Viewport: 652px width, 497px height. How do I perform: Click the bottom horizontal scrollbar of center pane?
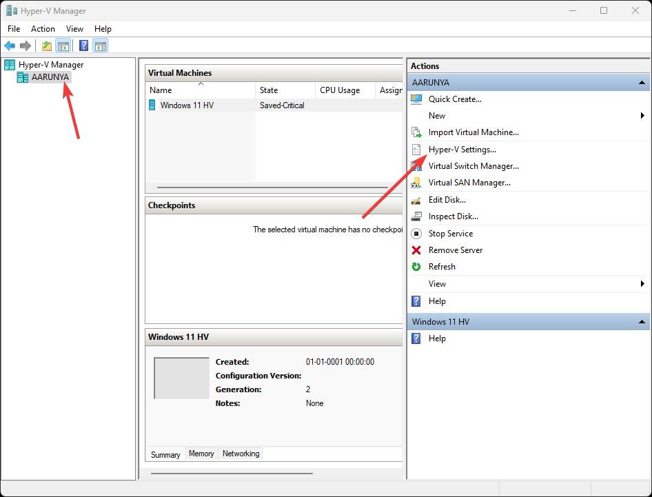point(232,474)
